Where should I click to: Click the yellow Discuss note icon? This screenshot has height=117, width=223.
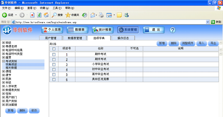click(119, 15)
